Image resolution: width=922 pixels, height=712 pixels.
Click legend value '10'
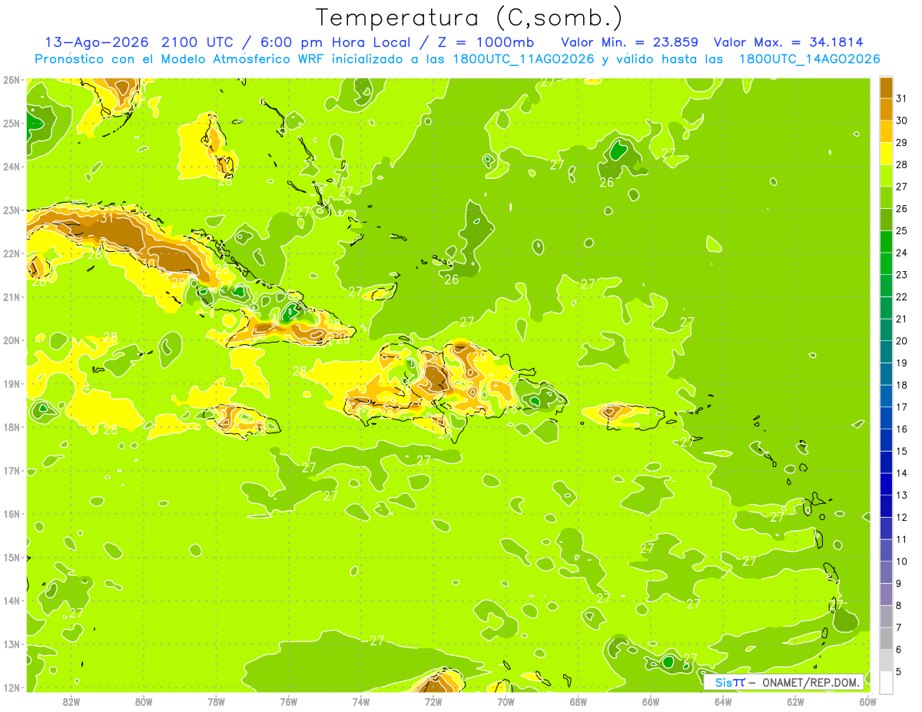tap(902, 561)
